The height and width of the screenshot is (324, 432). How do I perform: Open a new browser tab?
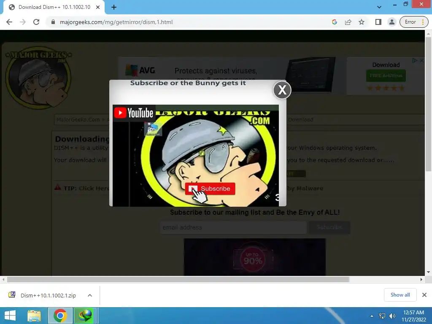(114, 7)
